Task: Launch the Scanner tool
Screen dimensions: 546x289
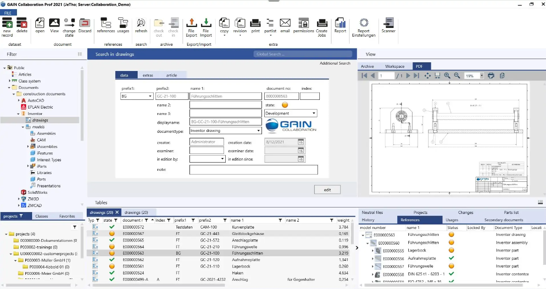Action: (x=388, y=26)
